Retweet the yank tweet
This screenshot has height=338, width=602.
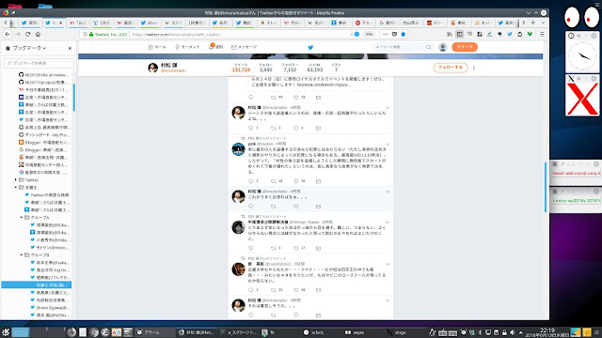[x=274, y=181]
